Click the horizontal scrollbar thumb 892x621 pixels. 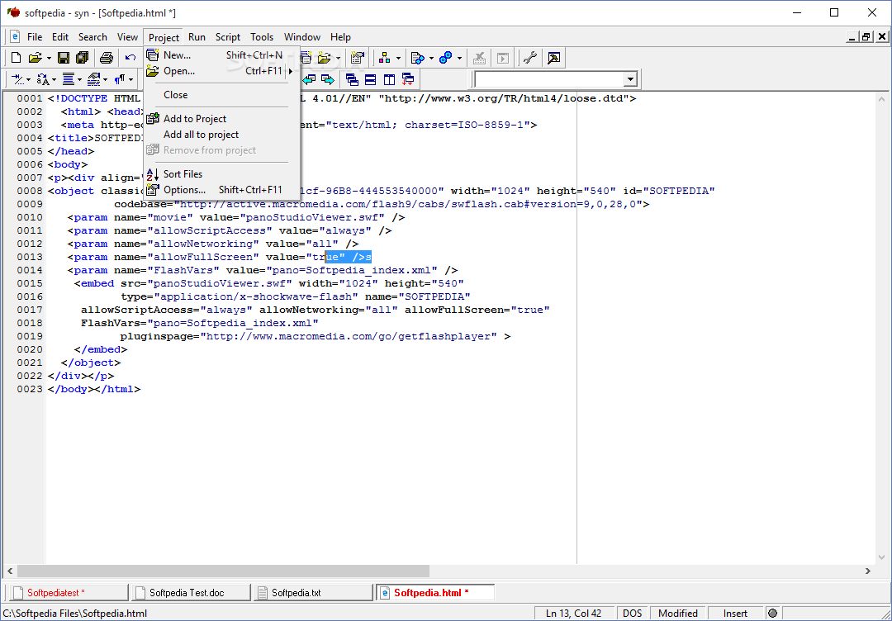(x=224, y=571)
